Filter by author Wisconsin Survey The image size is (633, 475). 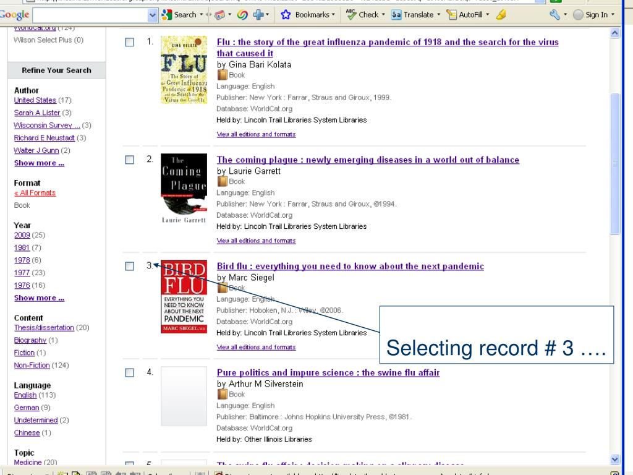point(47,125)
